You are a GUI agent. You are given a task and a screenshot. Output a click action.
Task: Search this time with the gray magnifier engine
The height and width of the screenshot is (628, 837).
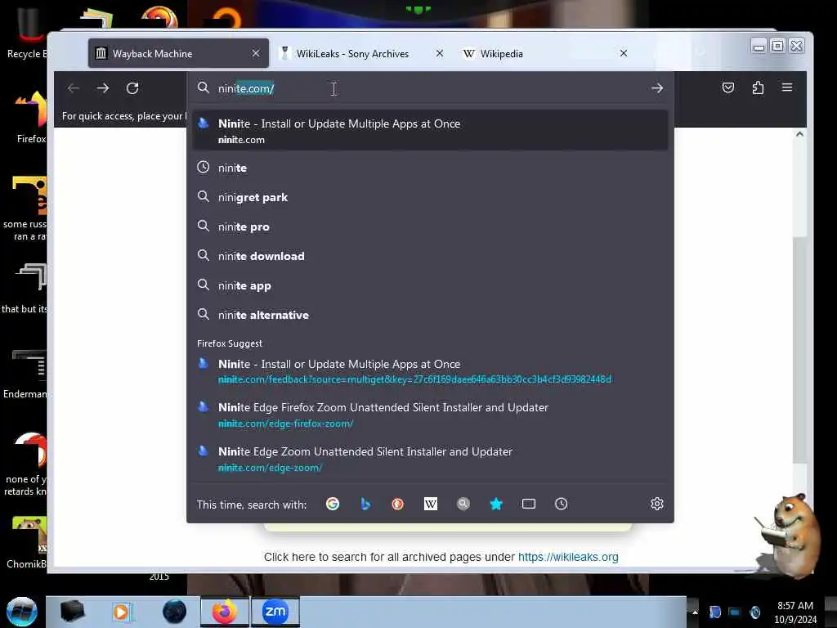point(463,504)
